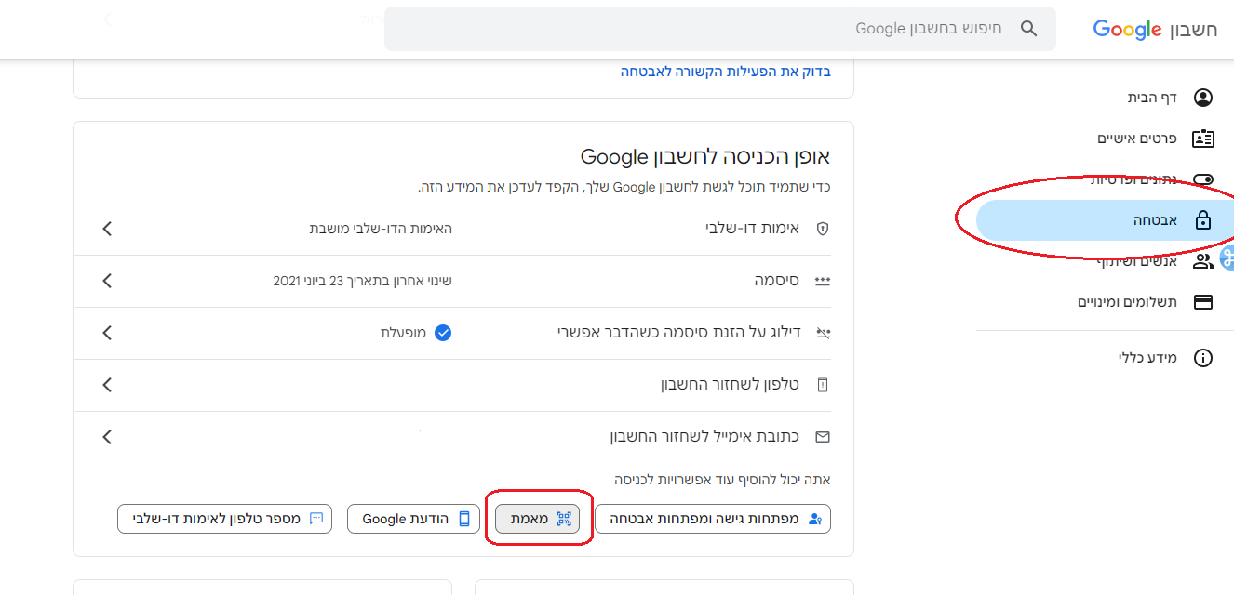Viewport: 1234px width, 595px height.
Task: Expand the password (סיסמה) row chevron
Action: click(x=107, y=281)
